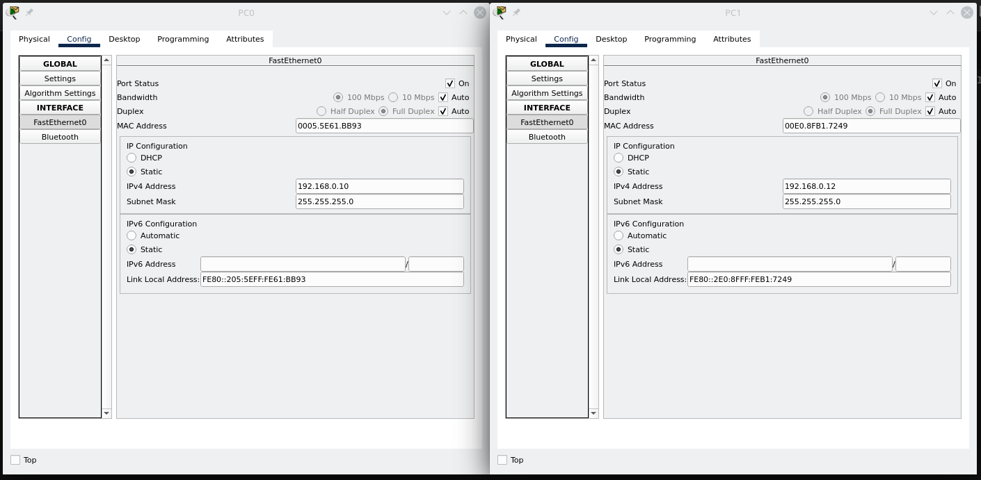This screenshot has width=981, height=480.
Task: Roll down PC0 window with chevron-down icon
Action: pyautogui.click(x=447, y=13)
